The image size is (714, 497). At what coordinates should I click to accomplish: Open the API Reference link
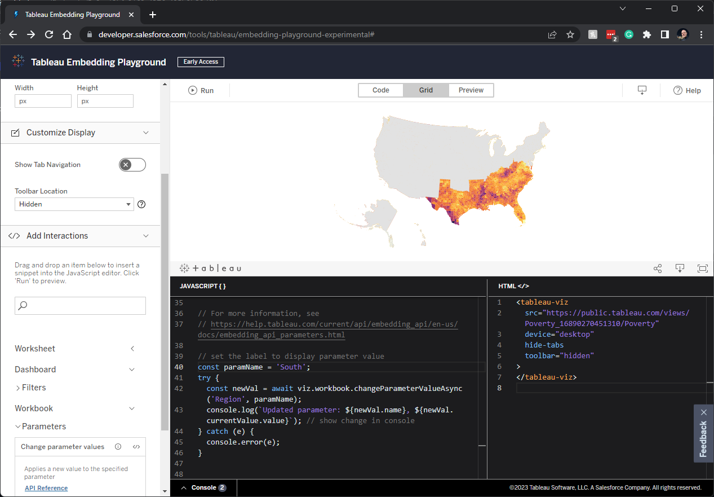(x=46, y=488)
